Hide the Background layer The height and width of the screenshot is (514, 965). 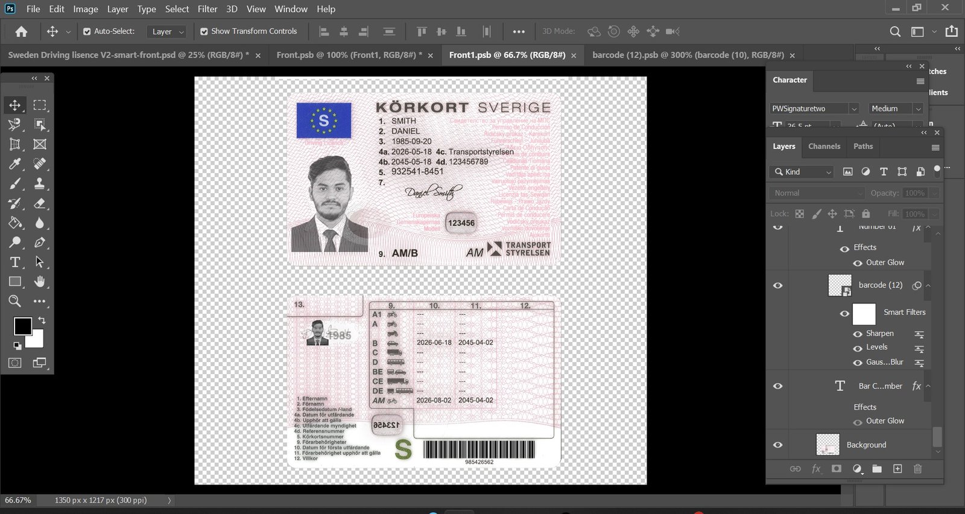click(778, 445)
